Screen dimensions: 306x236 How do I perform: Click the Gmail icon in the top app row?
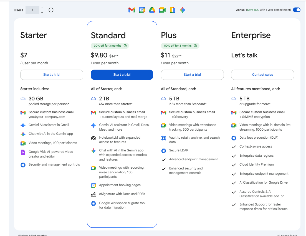[132, 10]
